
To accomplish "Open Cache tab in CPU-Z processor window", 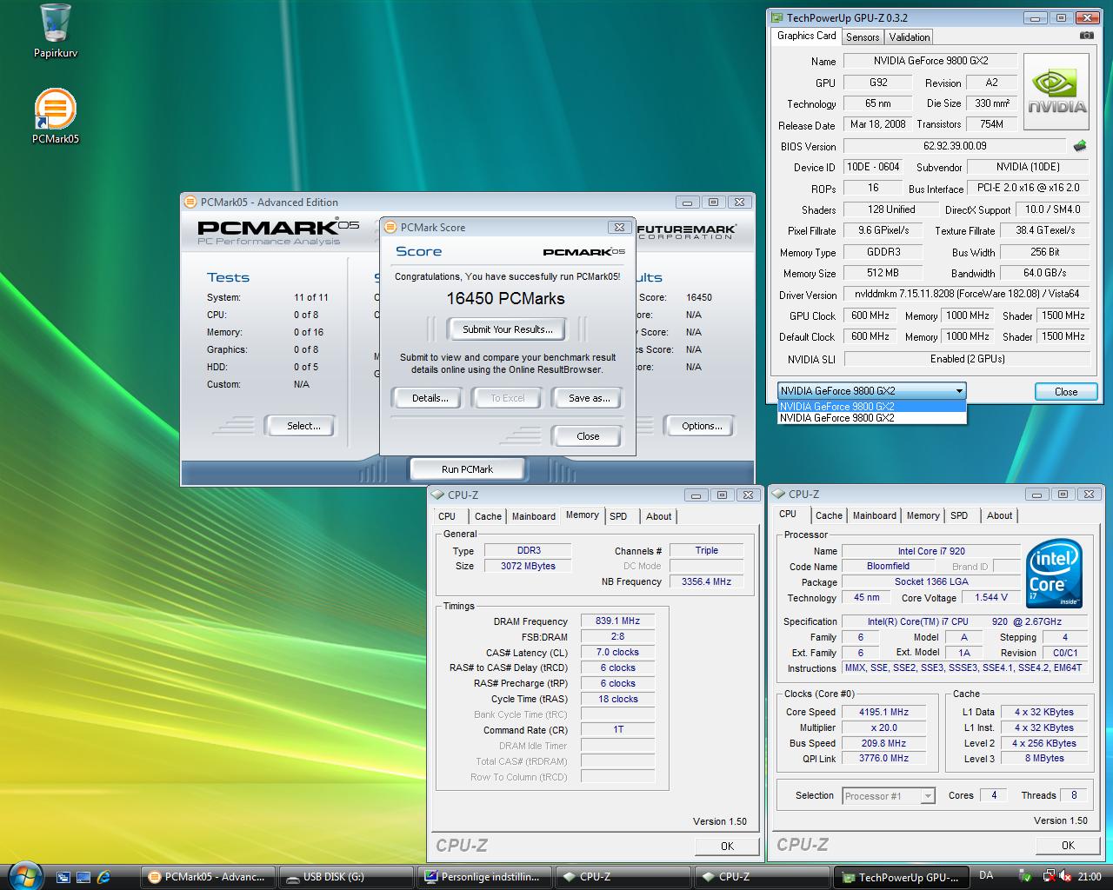I will tap(829, 515).
